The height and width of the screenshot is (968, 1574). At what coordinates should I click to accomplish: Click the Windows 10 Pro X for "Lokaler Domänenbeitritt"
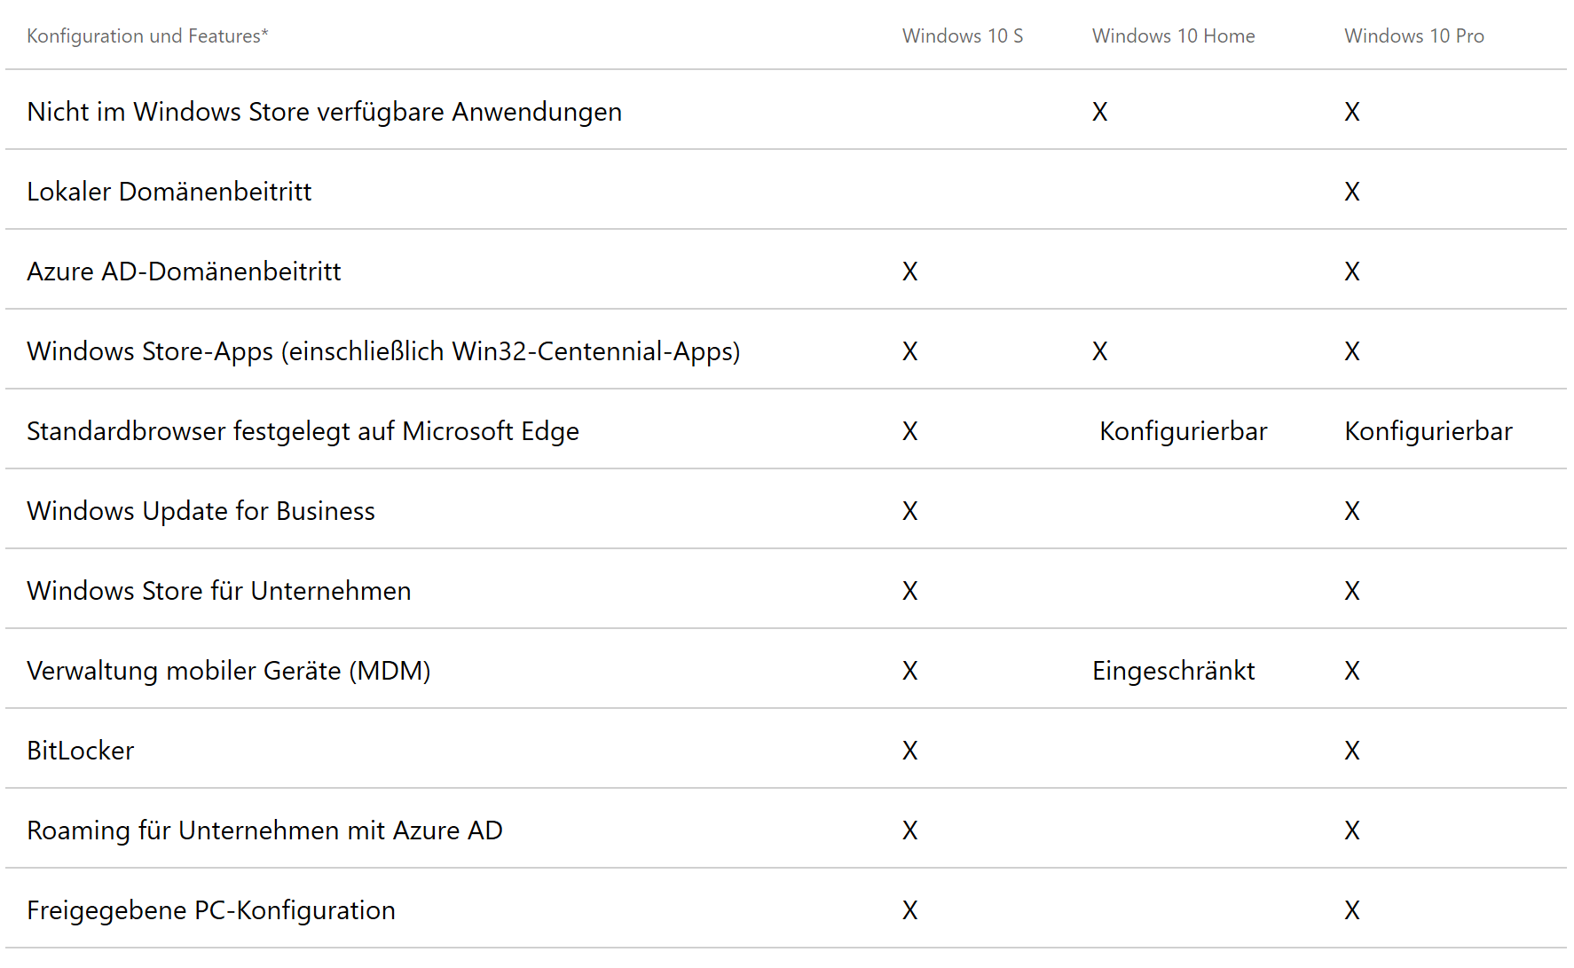click(x=1351, y=192)
